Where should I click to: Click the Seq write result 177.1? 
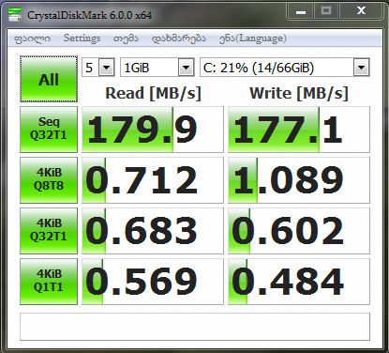tap(299, 130)
